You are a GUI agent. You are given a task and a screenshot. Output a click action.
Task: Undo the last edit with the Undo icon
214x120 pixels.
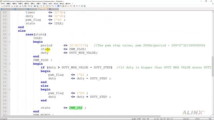pyautogui.click(x=29, y=6)
